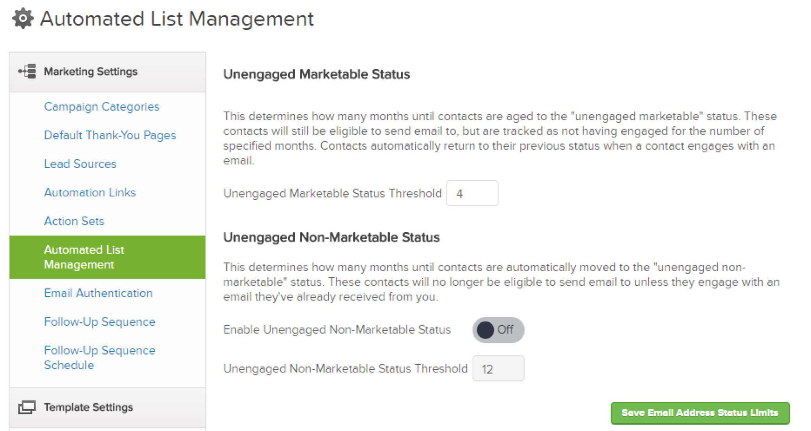The image size is (811, 431).
Task: Click the Marketing Settings tree icon
Action: point(27,71)
